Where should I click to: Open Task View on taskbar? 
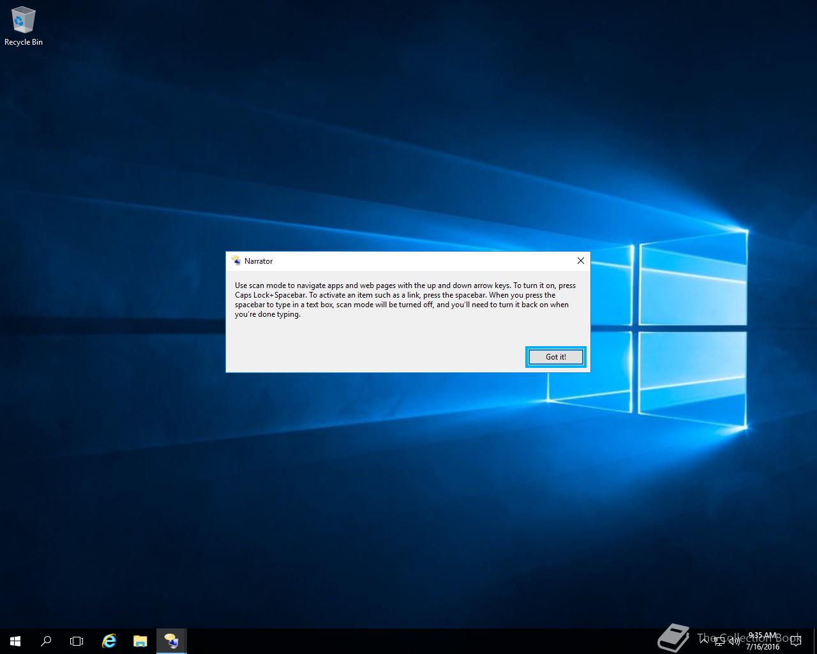pos(77,641)
